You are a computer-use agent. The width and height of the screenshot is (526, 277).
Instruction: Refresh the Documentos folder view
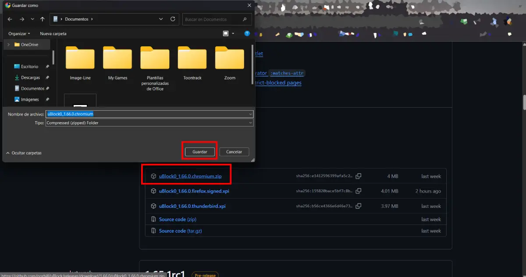[x=173, y=19]
